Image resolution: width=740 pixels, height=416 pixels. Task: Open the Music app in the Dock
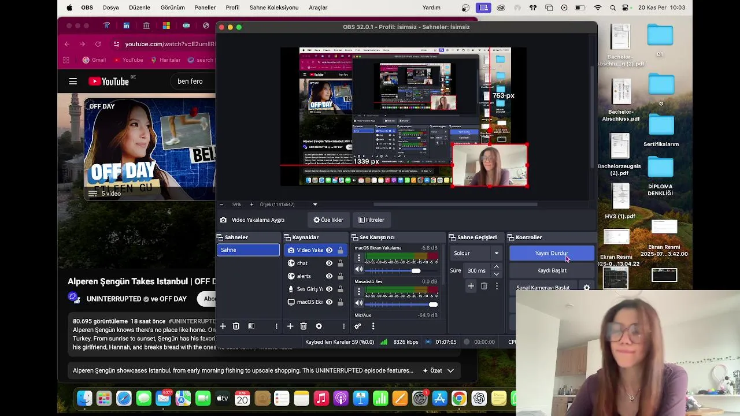321,398
